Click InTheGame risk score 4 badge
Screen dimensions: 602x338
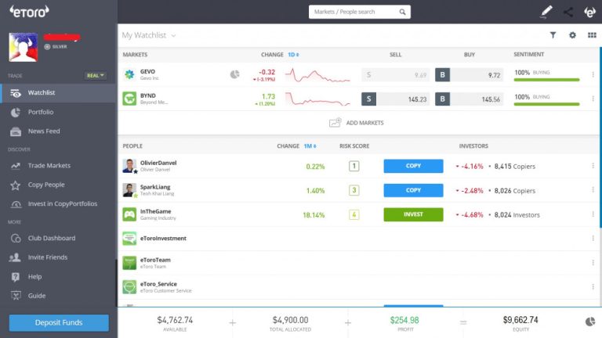point(354,214)
